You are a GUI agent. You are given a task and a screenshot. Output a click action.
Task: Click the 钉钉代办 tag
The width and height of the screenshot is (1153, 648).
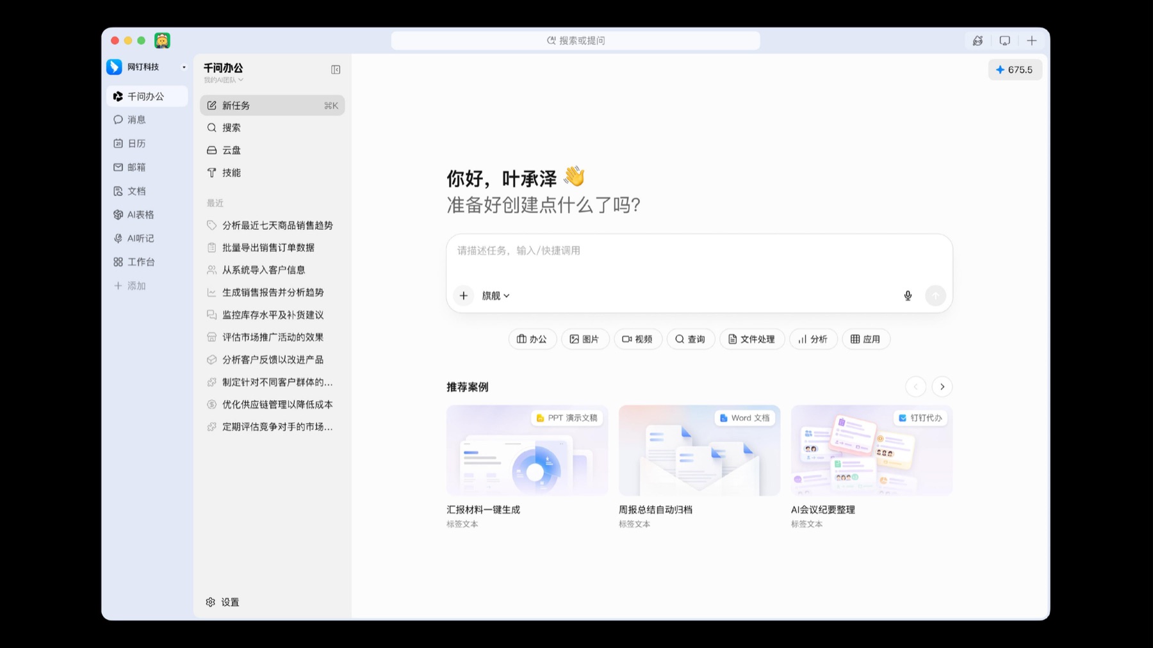(920, 418)
